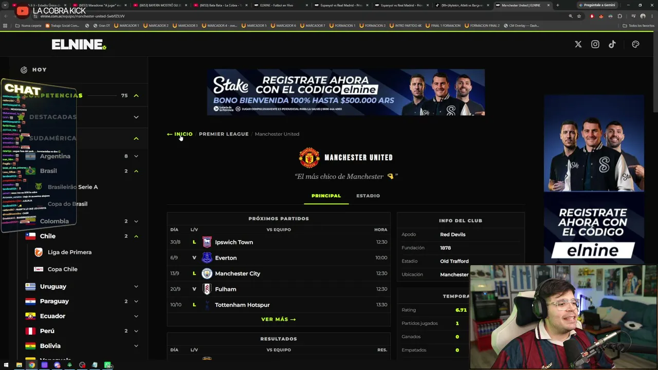Click the Fulham badge in fixtures
Screen dimensions: 658x370
point(207,289)
